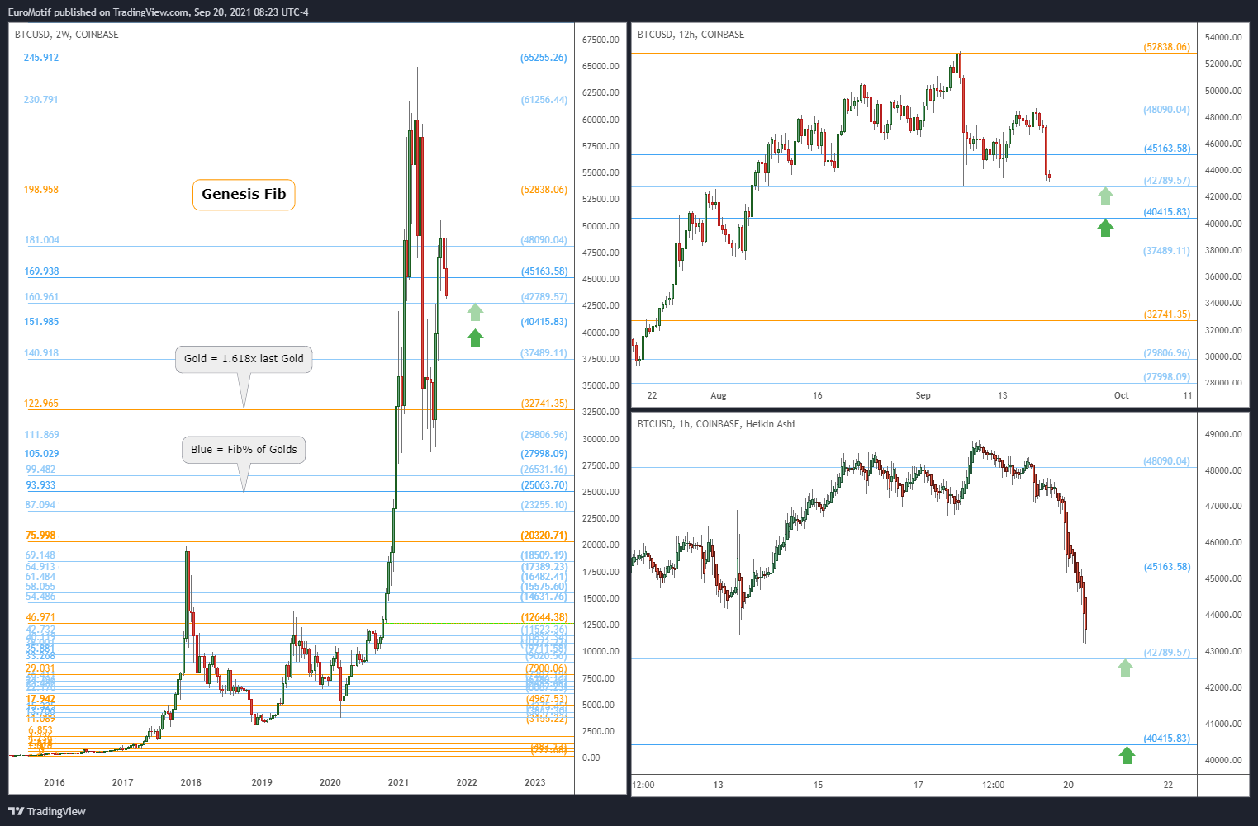The image size is (1258, 826).
Task: Click the dark green arrow in 2W chart
Action: pos(475,337)
